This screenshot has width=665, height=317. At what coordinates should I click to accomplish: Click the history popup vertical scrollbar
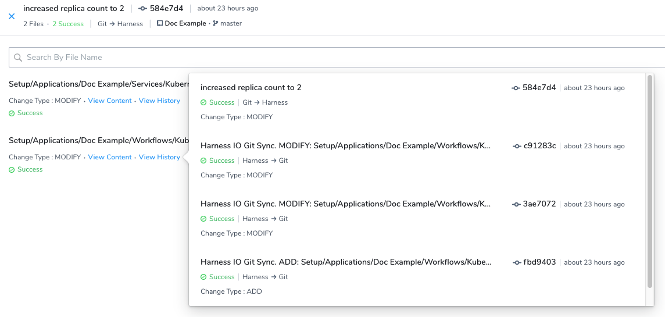[x=650, y=181]
